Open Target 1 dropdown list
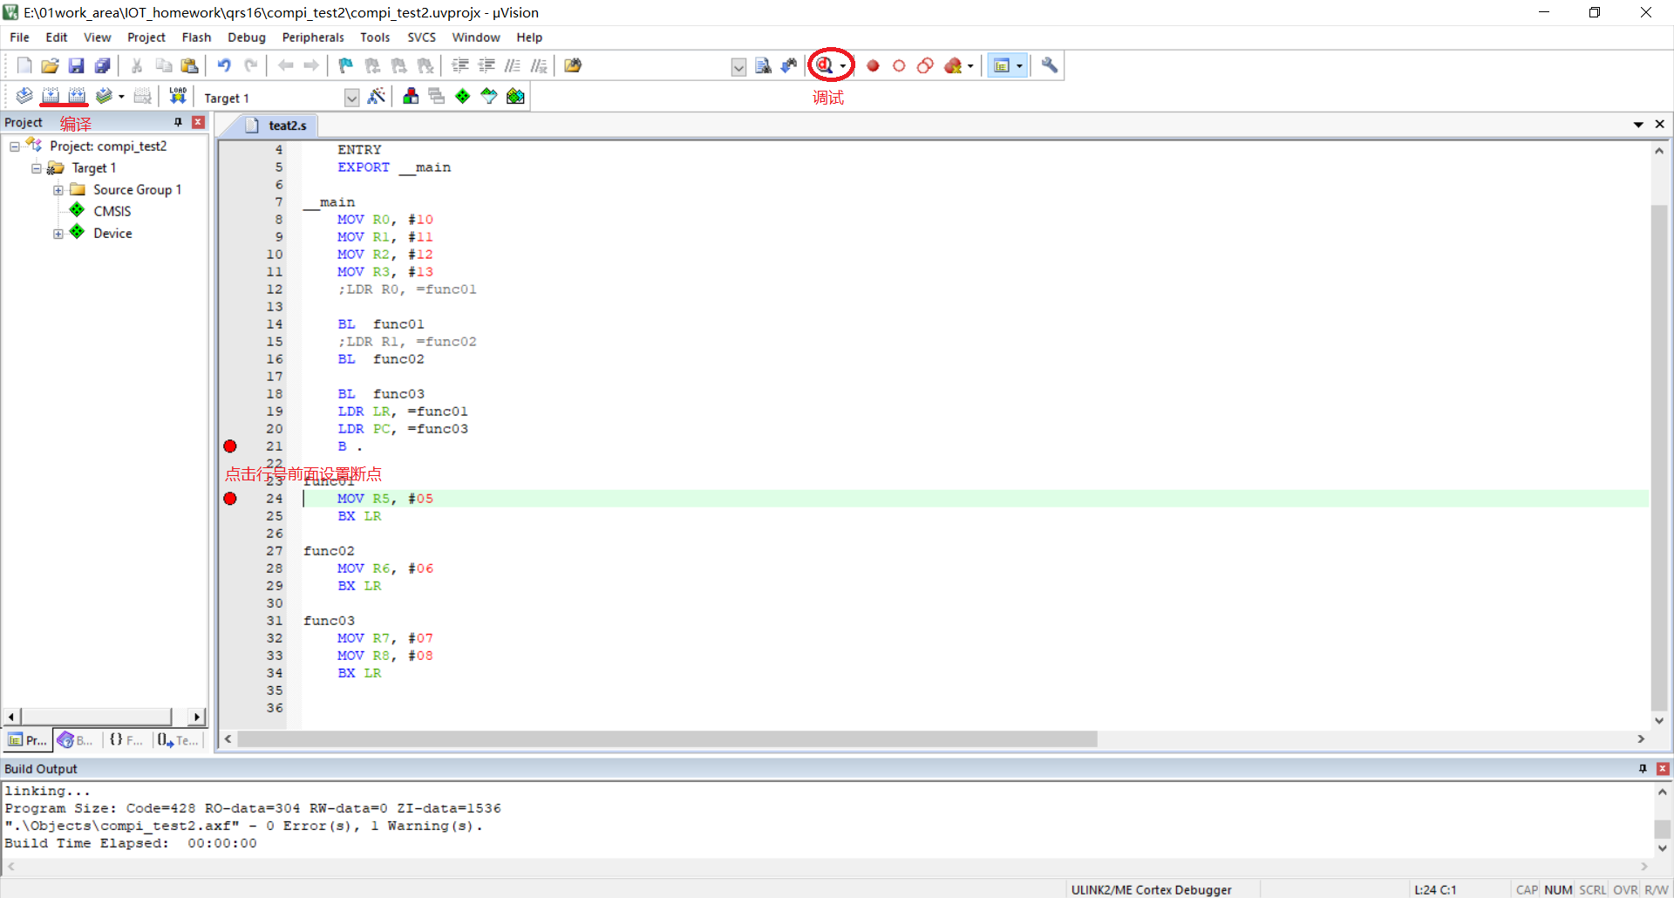This screenshot has height=898, width=1674. pyautogui.click(x=351, y=98)
